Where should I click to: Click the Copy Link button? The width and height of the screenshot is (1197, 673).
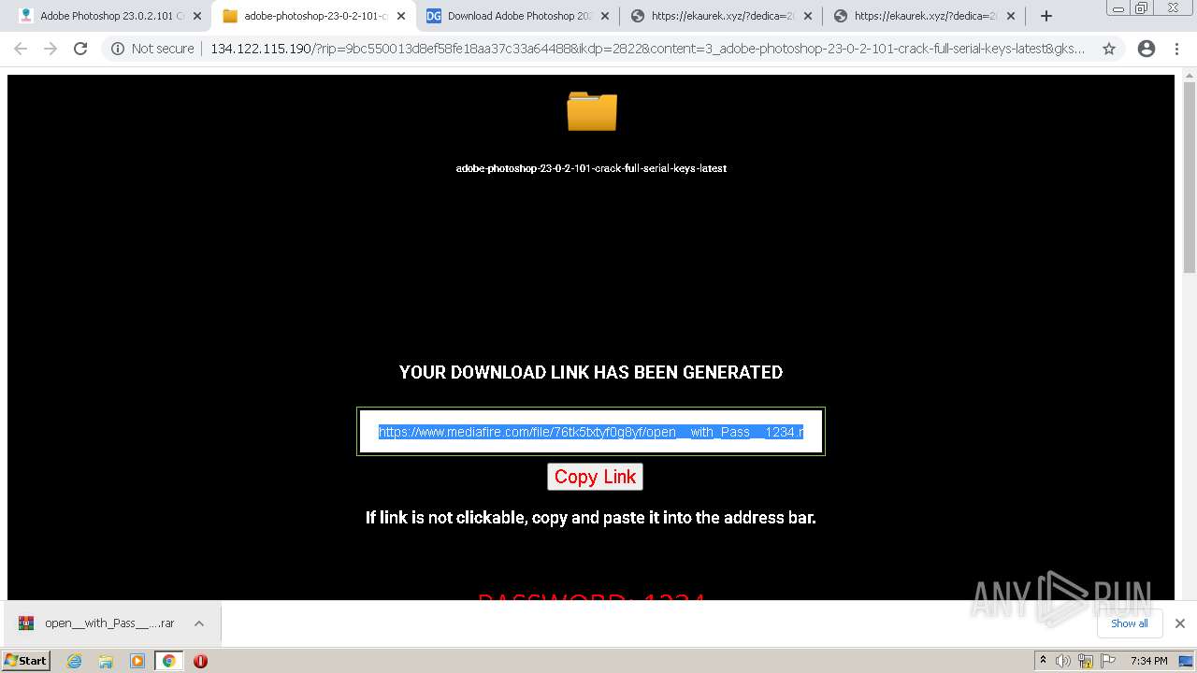tap(595, 477)
